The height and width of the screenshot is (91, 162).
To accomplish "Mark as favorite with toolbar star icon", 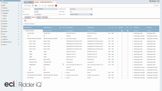I will click(x=42, y=6).
